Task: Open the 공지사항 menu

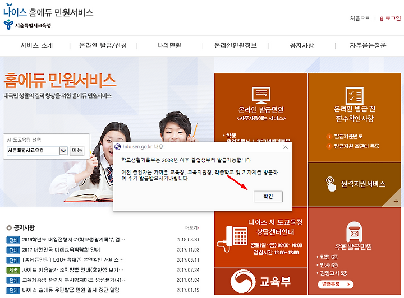Action: click(x=302, y=45)
